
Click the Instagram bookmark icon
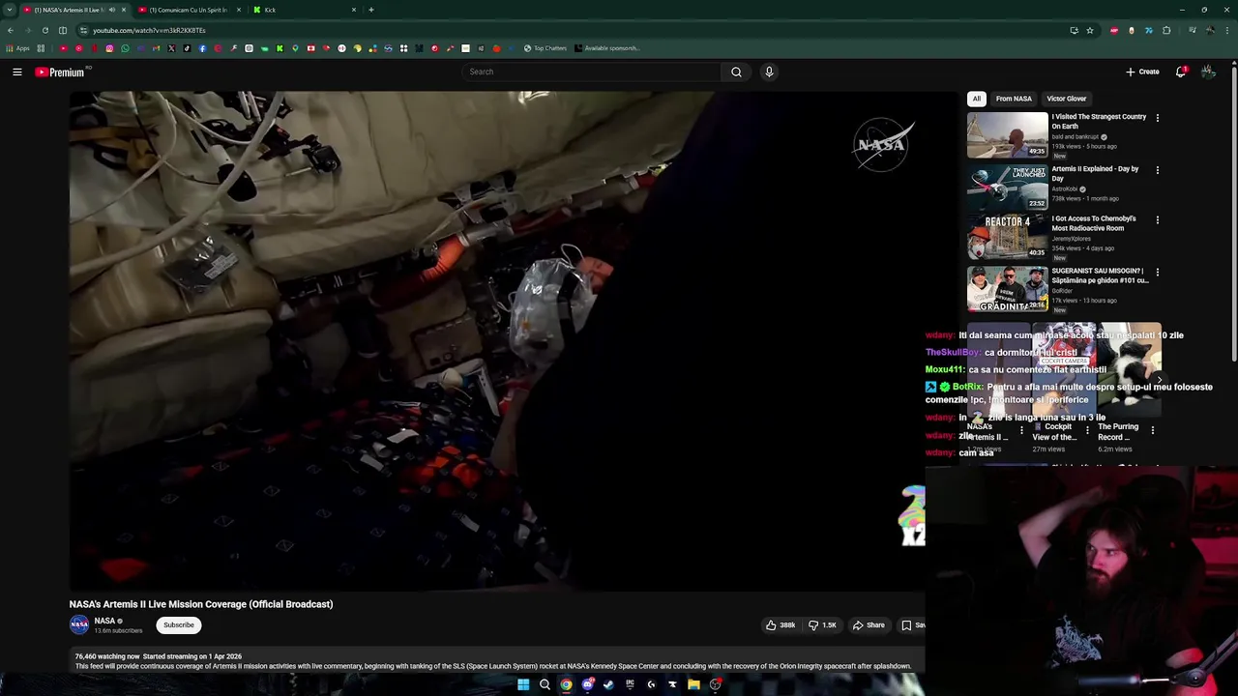point(109,48)
